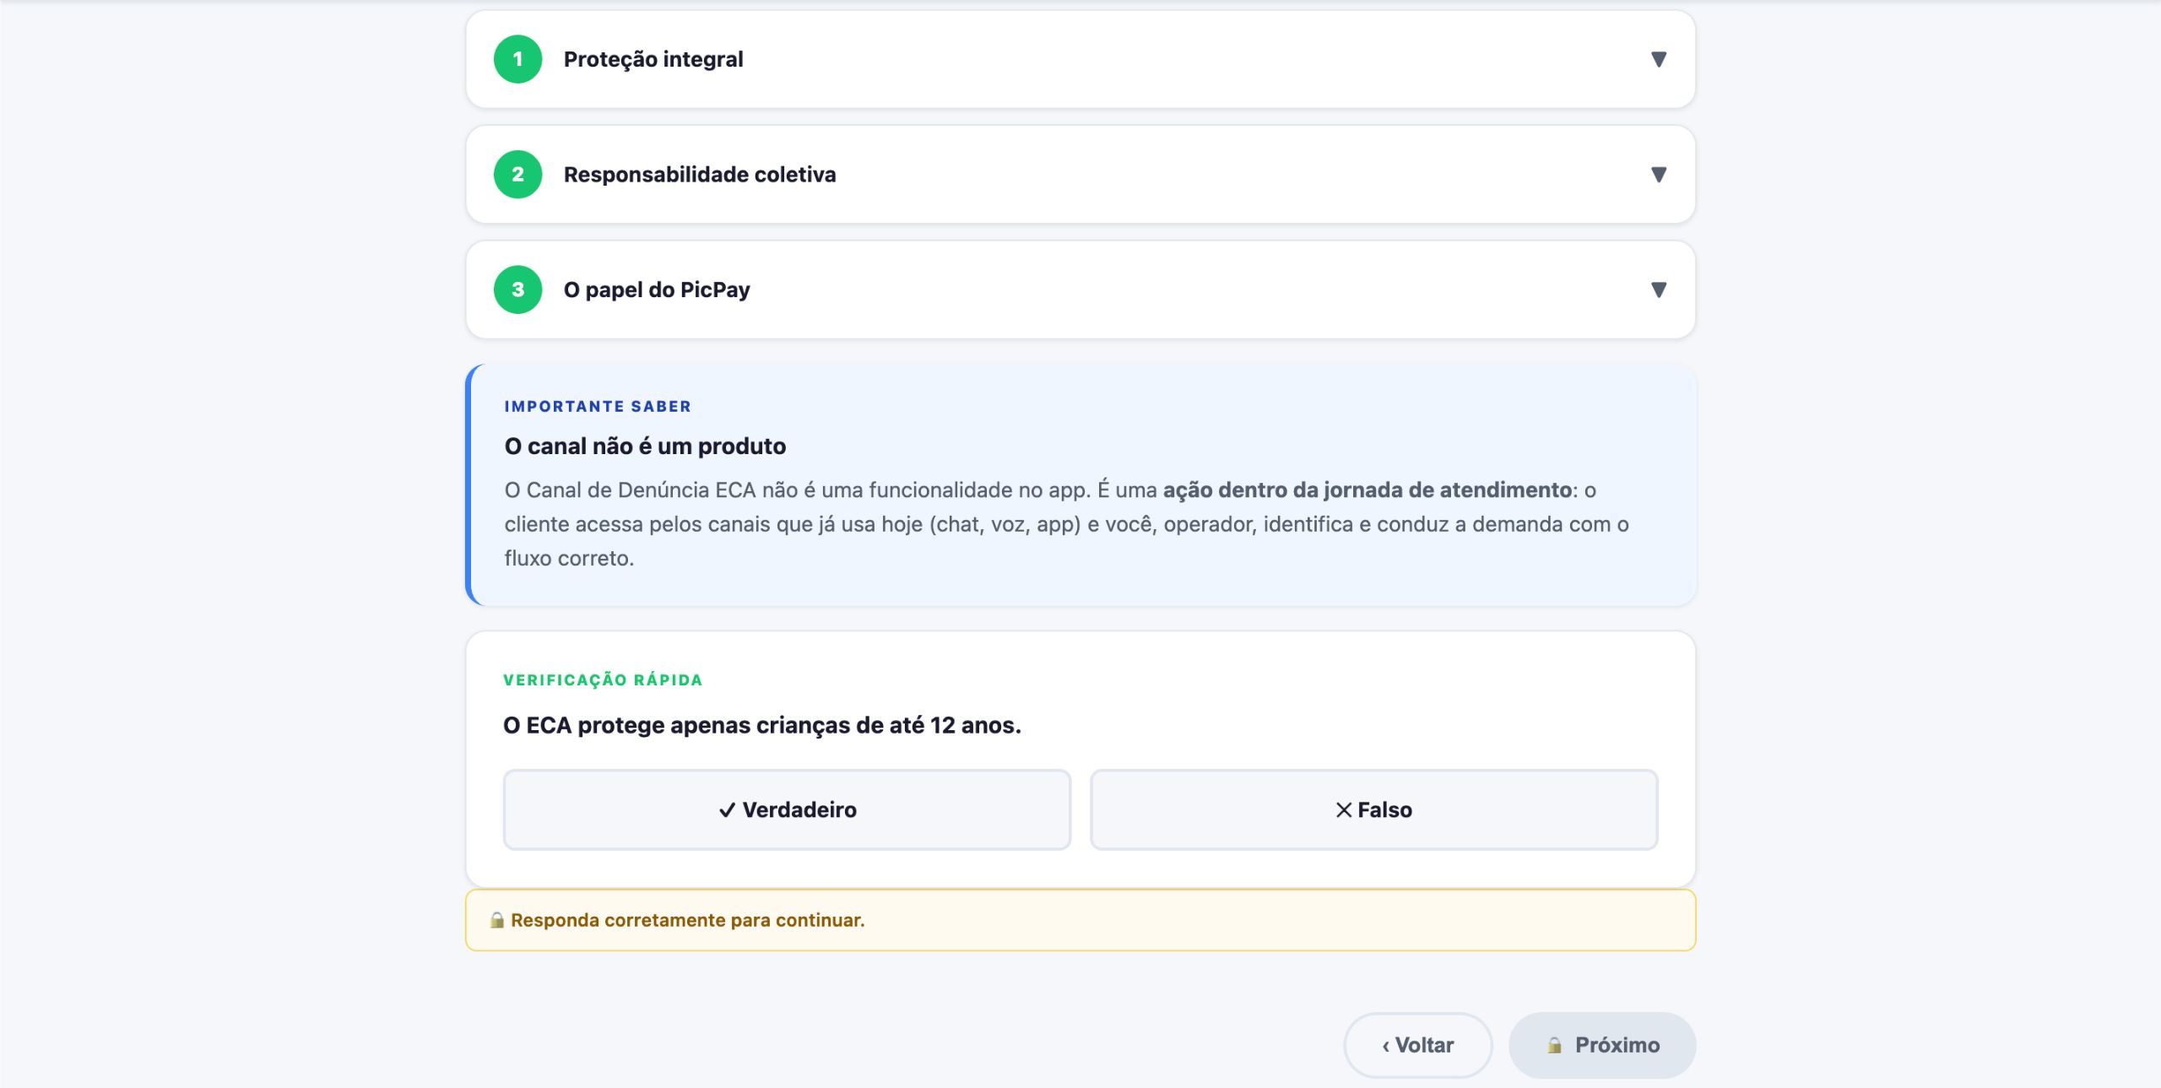
Task: Click the green number 2 badge
Action: click(x=517, y=175)
